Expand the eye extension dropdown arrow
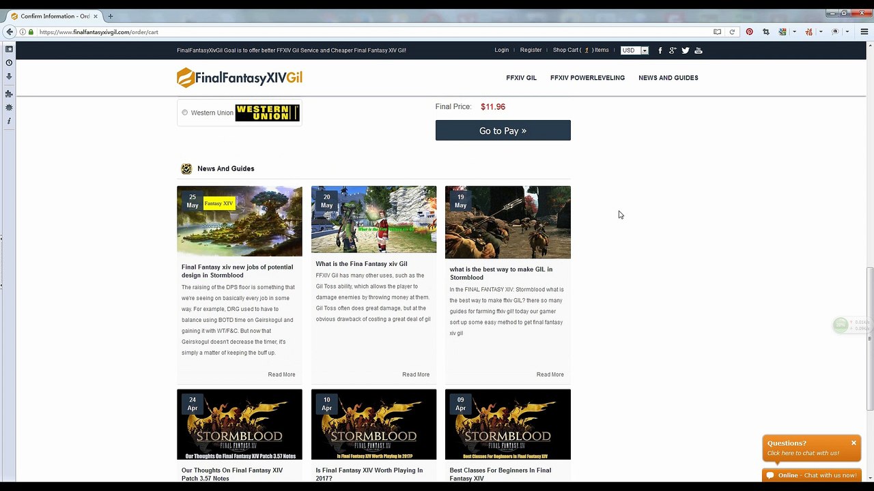Image resolution: width=874 pixels, height=491 pixels. 847,32
